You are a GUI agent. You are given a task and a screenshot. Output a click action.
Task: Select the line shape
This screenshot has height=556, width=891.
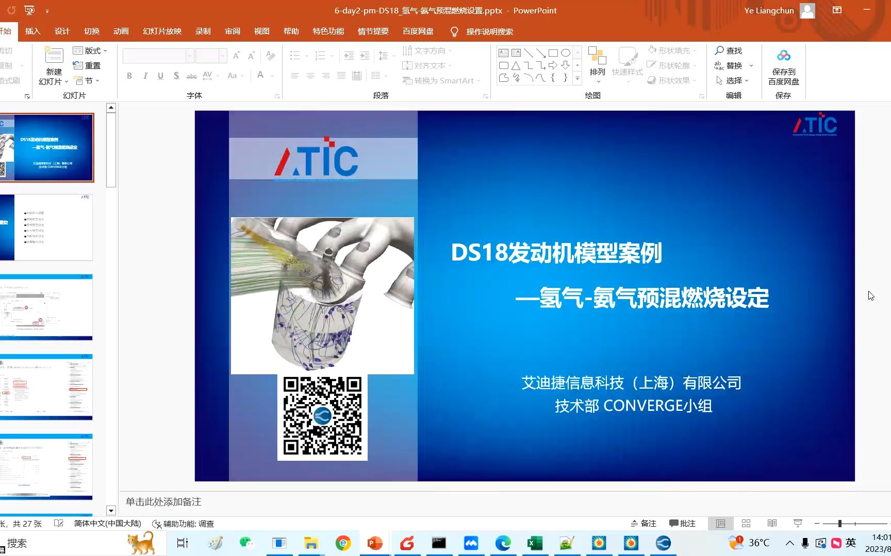(529, 53)
